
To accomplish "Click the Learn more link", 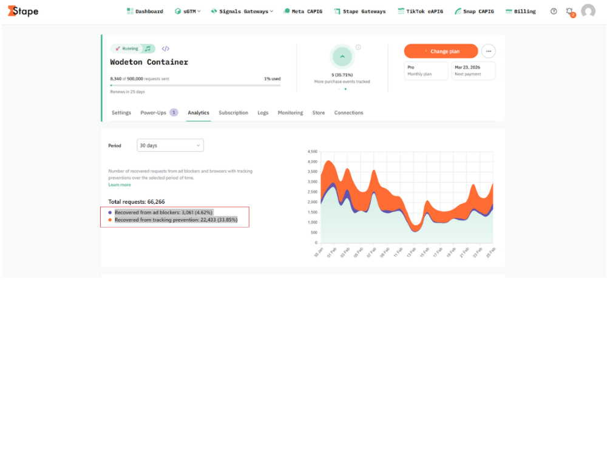I will tap(120, 185).
